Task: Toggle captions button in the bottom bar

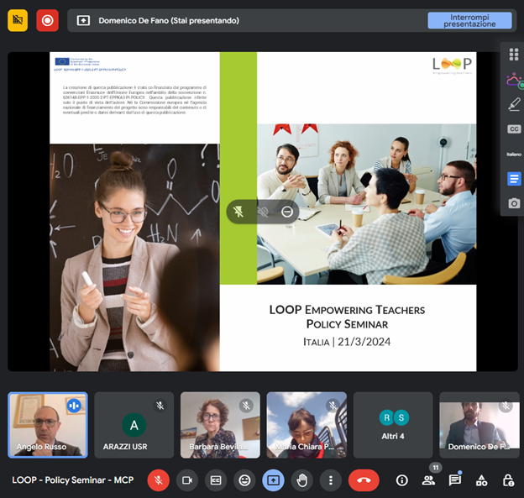Action: click(x=216, y=480)
